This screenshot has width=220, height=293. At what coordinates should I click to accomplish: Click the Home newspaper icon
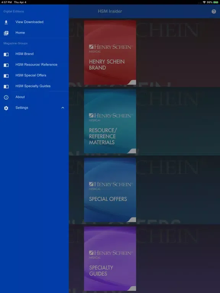pyautogui.click(x=6, y=33)
